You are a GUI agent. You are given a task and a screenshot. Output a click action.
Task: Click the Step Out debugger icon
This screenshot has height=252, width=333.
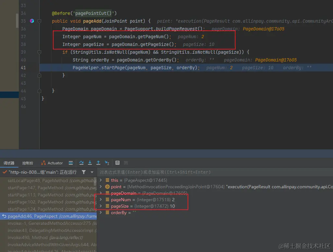(98, 163)
